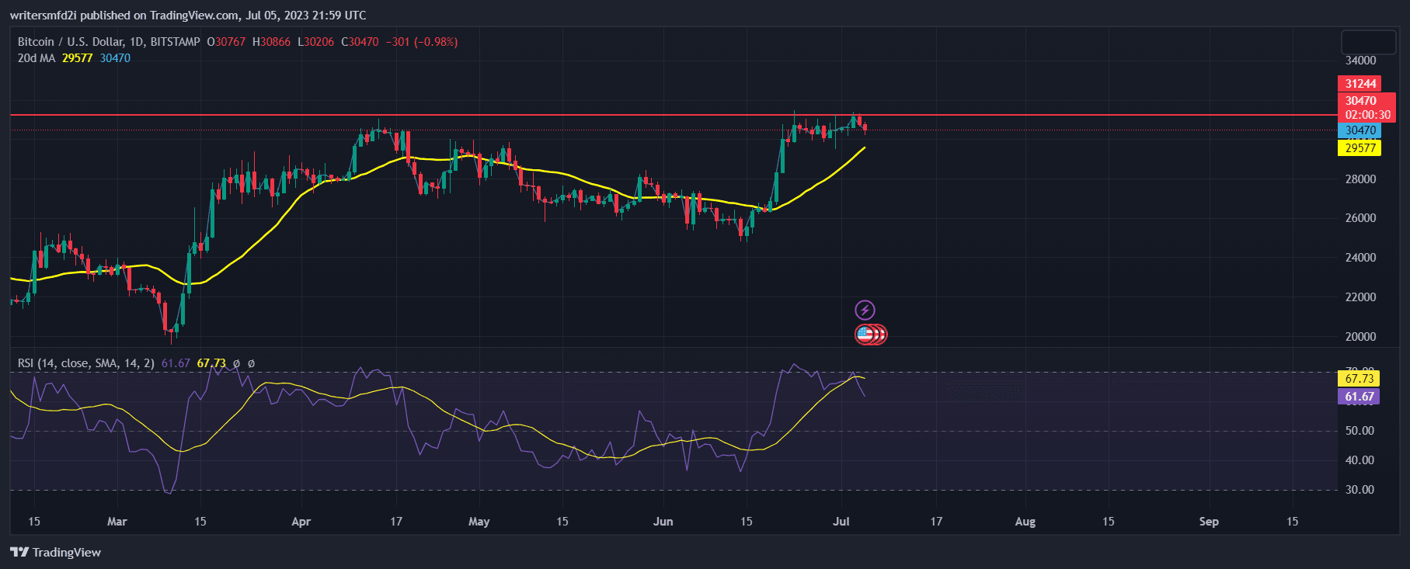
Task: Click the Jul label on time axis
Action: tap(841, 522)
